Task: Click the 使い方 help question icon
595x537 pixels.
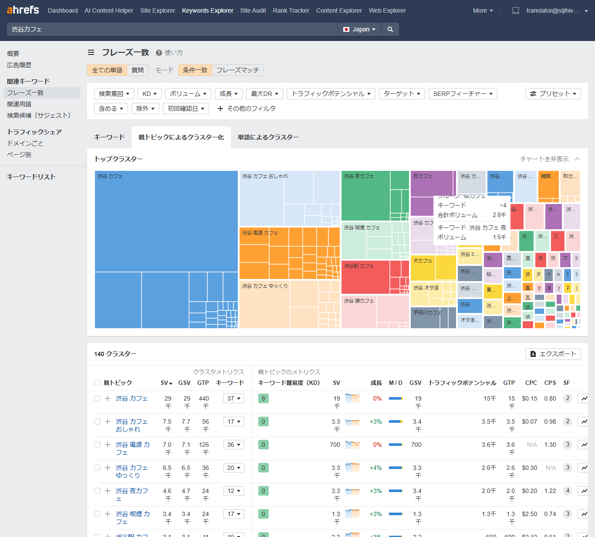Action: (159, 53)
